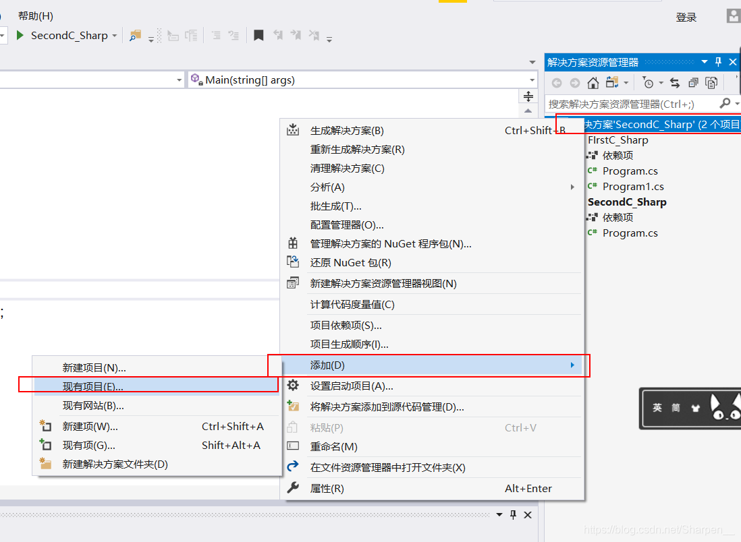Open the 帮助(H) menu
The height and width of the screenshot is (542, 741).
pos(36,16)
